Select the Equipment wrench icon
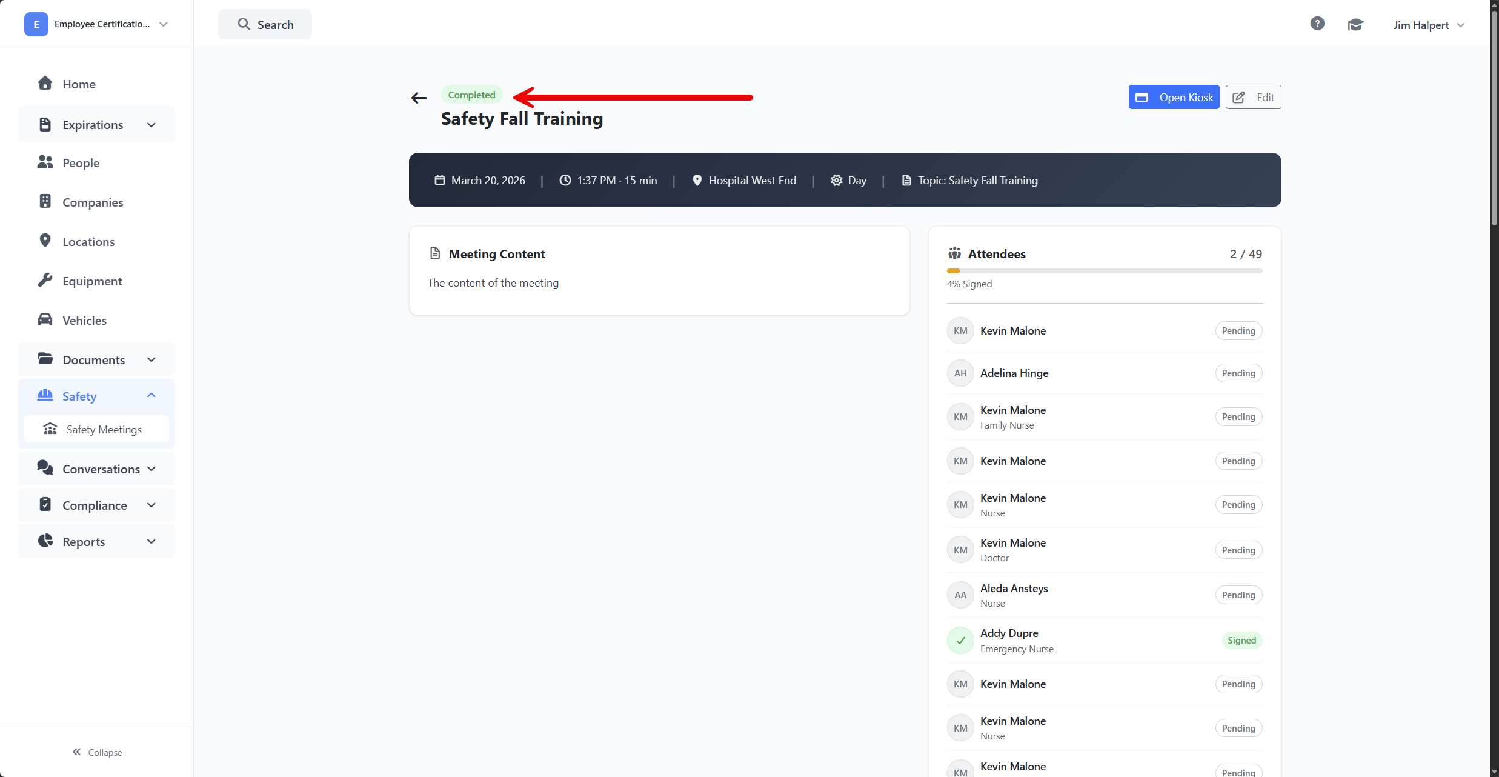1499x777 pixels. point(45,280)
